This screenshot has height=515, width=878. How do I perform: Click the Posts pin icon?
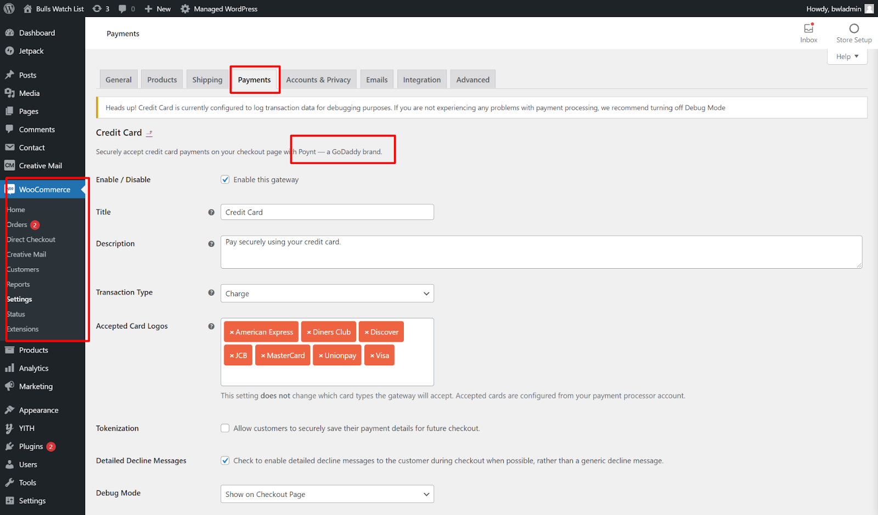coord(9,75)
